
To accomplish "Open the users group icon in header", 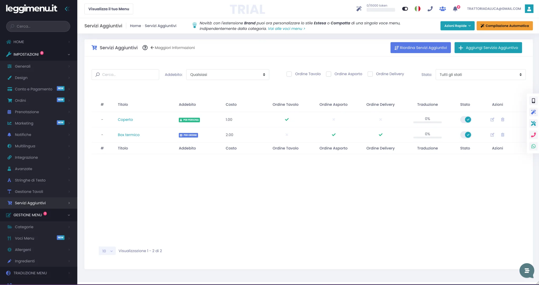I will pos(443,9).
